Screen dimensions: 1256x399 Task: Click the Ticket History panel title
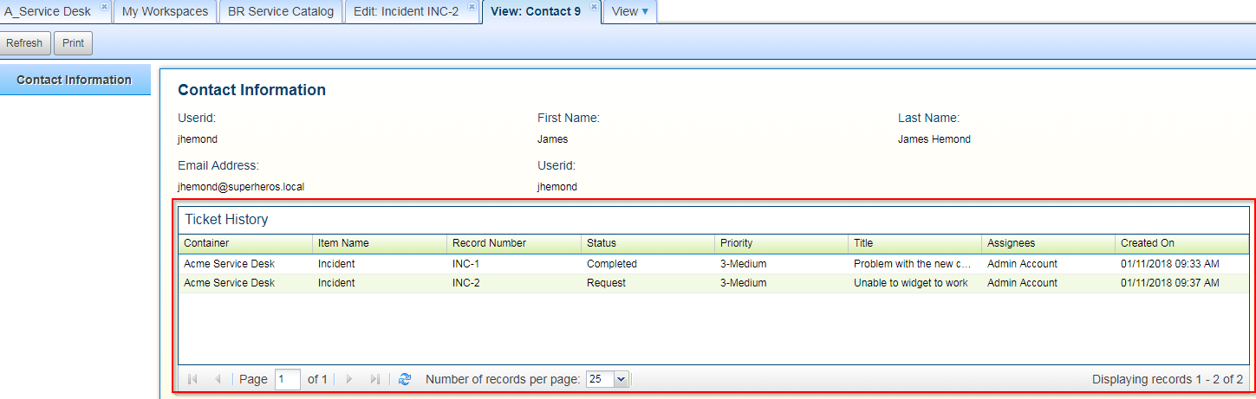(226, 220)
